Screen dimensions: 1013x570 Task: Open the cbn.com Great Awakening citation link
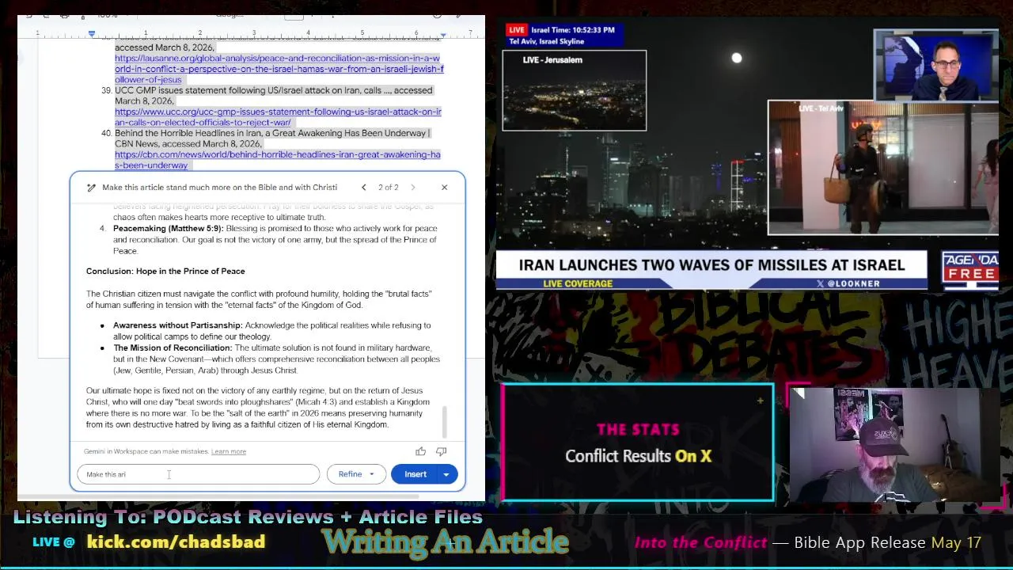[x=277, y=160]
